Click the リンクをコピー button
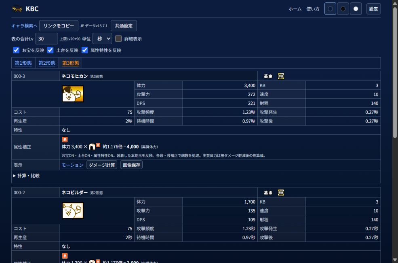This screenshot has height=263, width=398. click(59, 25)
